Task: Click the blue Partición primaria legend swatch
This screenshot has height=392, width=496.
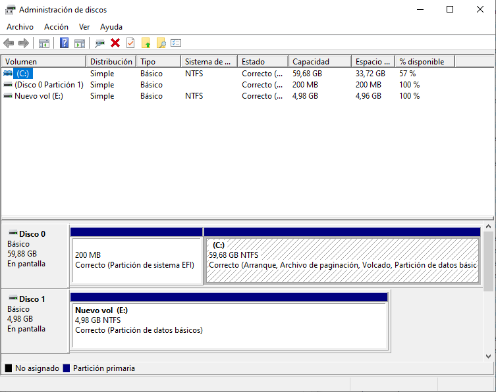Action: pos(66,368)
